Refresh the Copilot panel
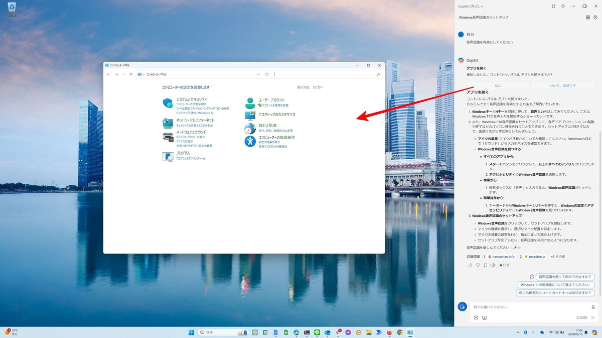Image resolution: width=602 pixels, height=338 pixels. (x=563, y=6)
